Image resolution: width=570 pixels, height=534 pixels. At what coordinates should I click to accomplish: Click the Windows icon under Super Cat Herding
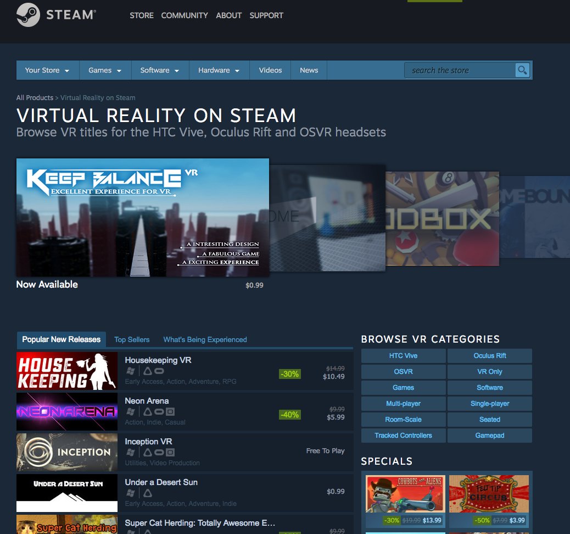pyautogui.click(x=130, y=532)
